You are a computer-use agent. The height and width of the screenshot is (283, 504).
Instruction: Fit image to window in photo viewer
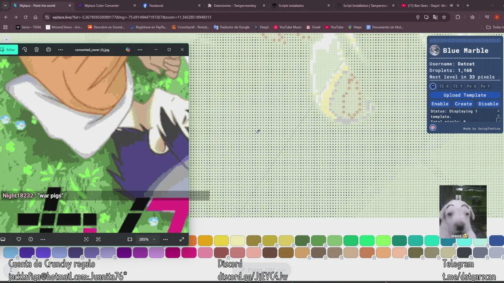pyautogui.click(x=130, y=239)
